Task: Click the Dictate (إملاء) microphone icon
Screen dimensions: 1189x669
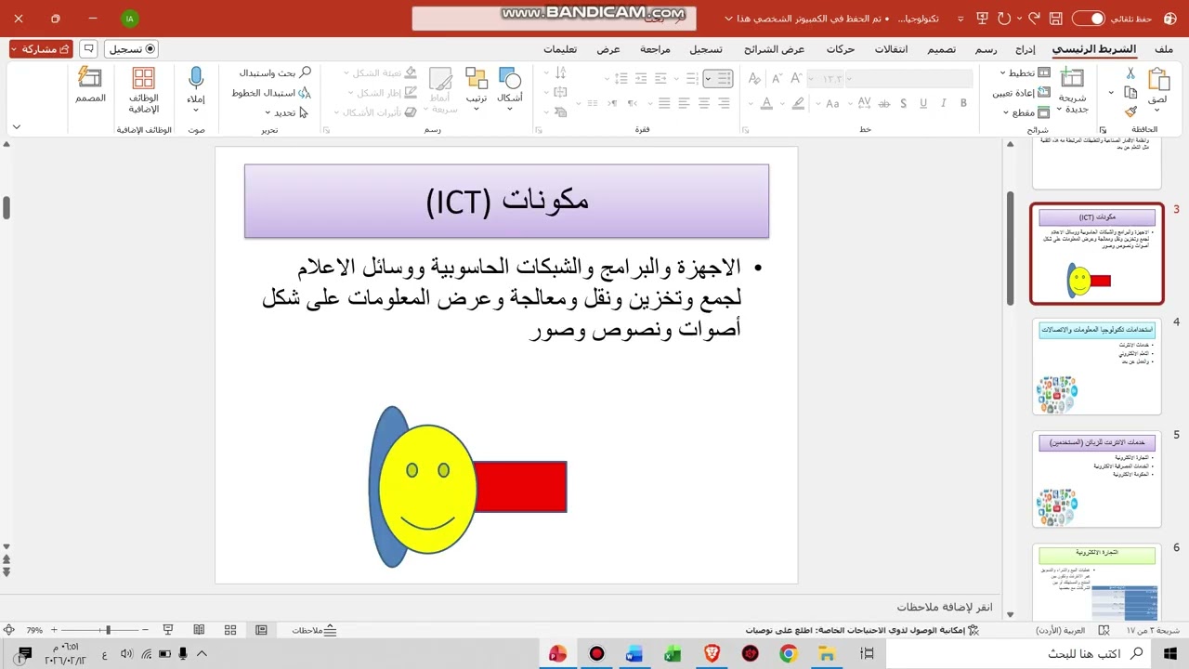Action: (x=196, y=78)
